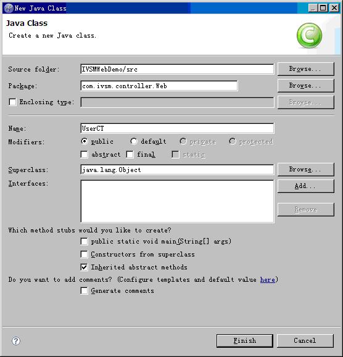Click Finish to create the class

(245, 340)
